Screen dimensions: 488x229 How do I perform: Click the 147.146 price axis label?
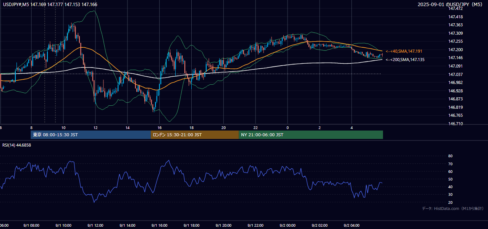[x=455, y=58]
